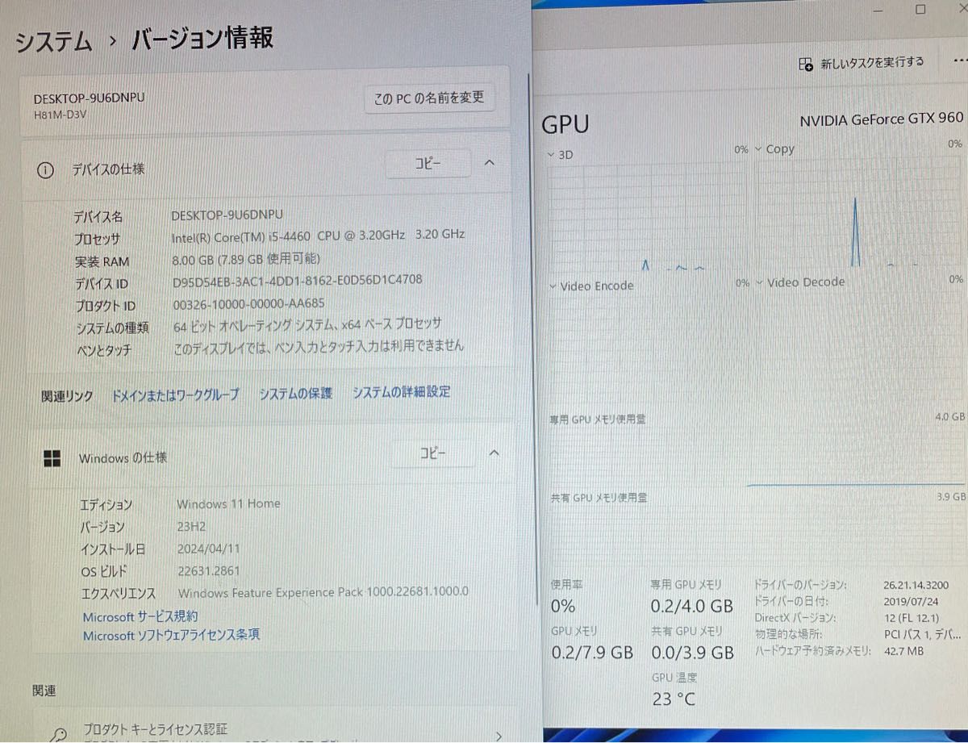Click the chevron on product key row

(x=499, y=735)
